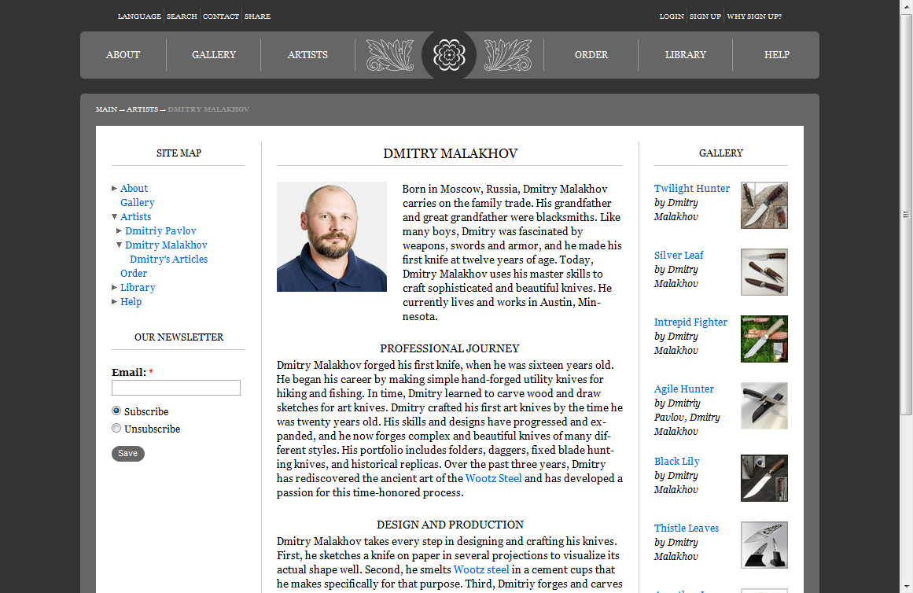
Task: Open the Artists link in site map
Action: coord(136,217)
